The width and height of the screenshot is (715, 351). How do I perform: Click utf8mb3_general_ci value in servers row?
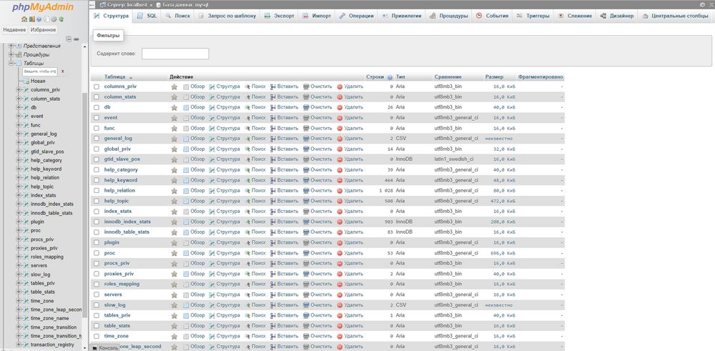pyautogui.click(x=456, y=295)
